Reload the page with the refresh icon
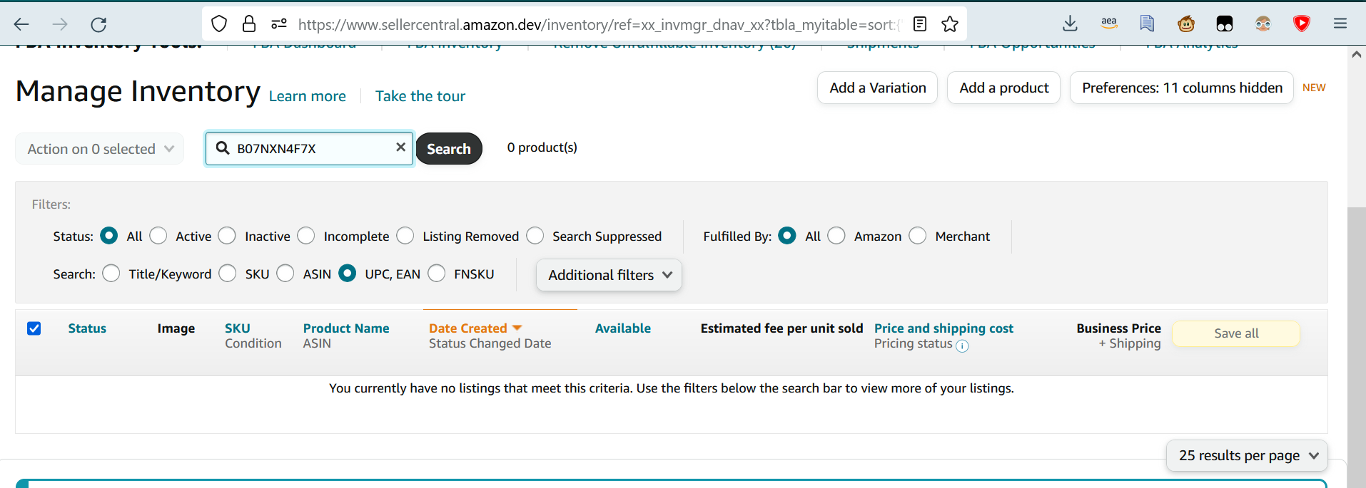 98,25
